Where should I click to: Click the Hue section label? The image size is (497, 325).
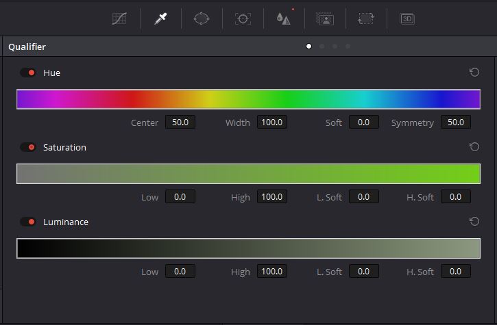click(x=51, y=73)
